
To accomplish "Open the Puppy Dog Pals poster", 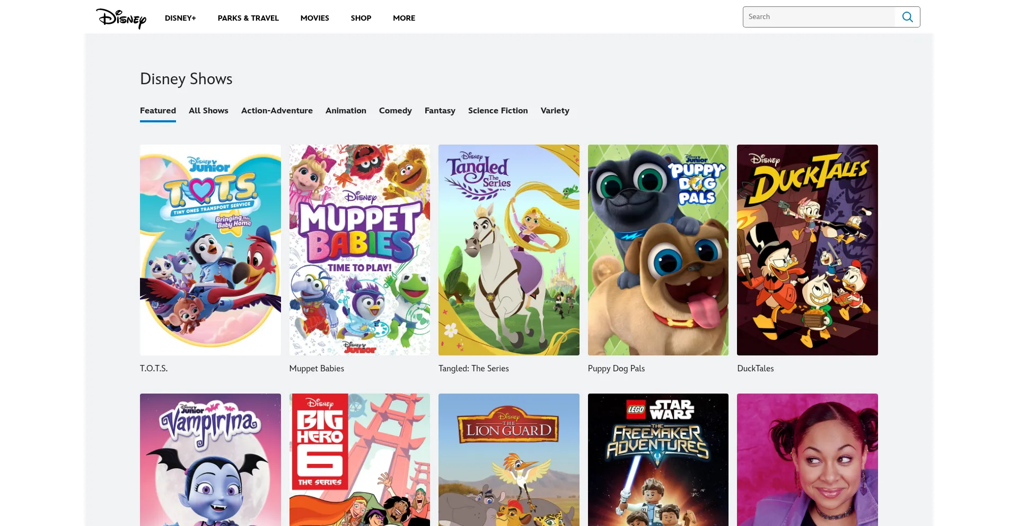I will point(658,250).
